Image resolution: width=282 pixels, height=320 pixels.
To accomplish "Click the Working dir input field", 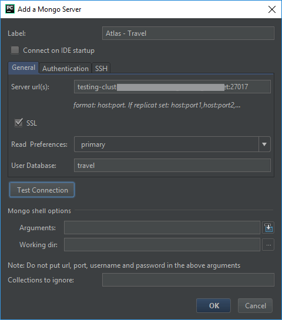I will (162, 244).
